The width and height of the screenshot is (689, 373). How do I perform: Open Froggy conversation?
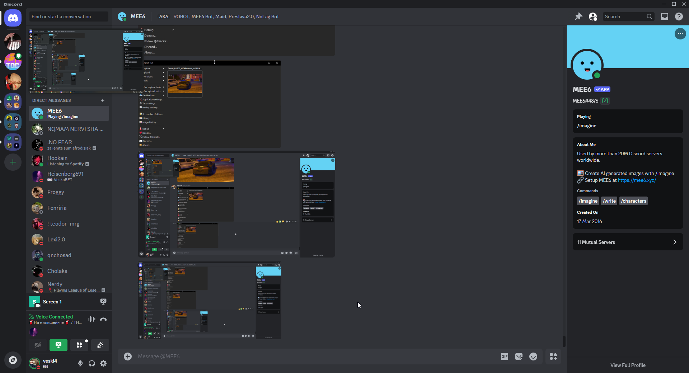(69, 192)
